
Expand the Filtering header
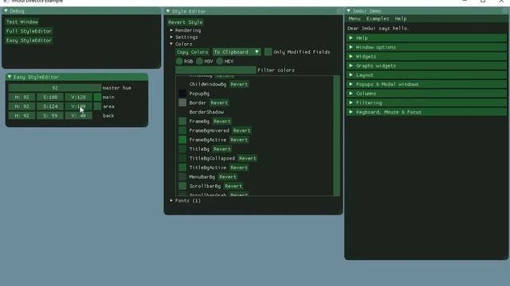click(x=426, y=102)
